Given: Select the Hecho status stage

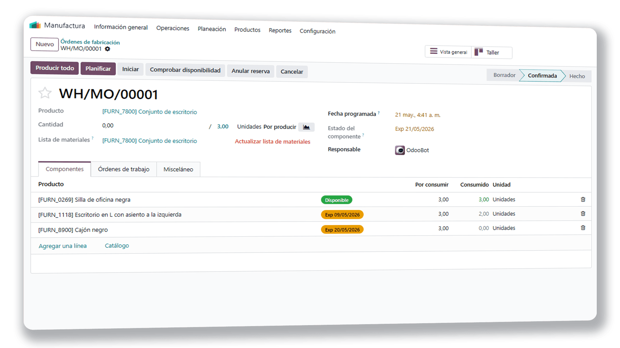Looking at the screenshot, I should tap(577, 76).
